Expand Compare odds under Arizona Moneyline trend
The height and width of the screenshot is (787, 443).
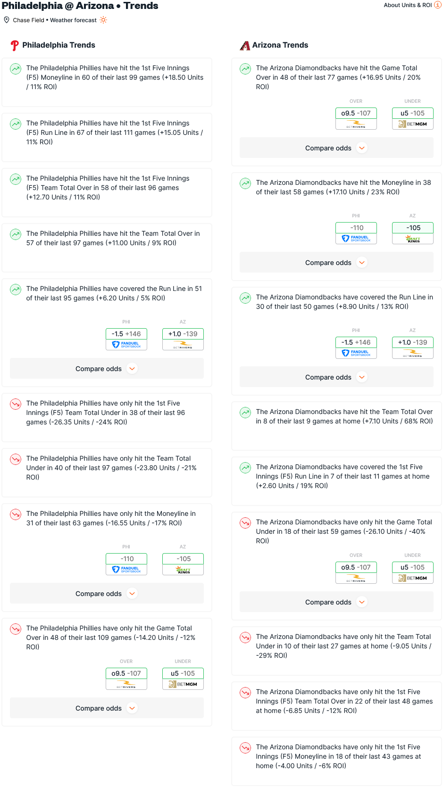pos(336,263)
